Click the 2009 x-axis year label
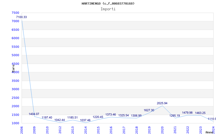 pos(35,130)
